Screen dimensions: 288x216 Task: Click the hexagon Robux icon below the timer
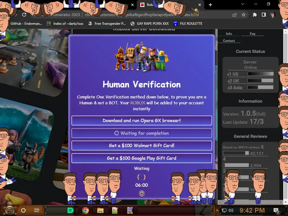[142, 193]
